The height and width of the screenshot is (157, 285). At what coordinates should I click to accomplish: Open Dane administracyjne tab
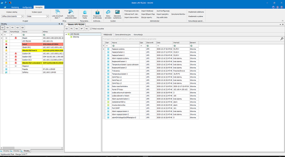click(123, 34)
